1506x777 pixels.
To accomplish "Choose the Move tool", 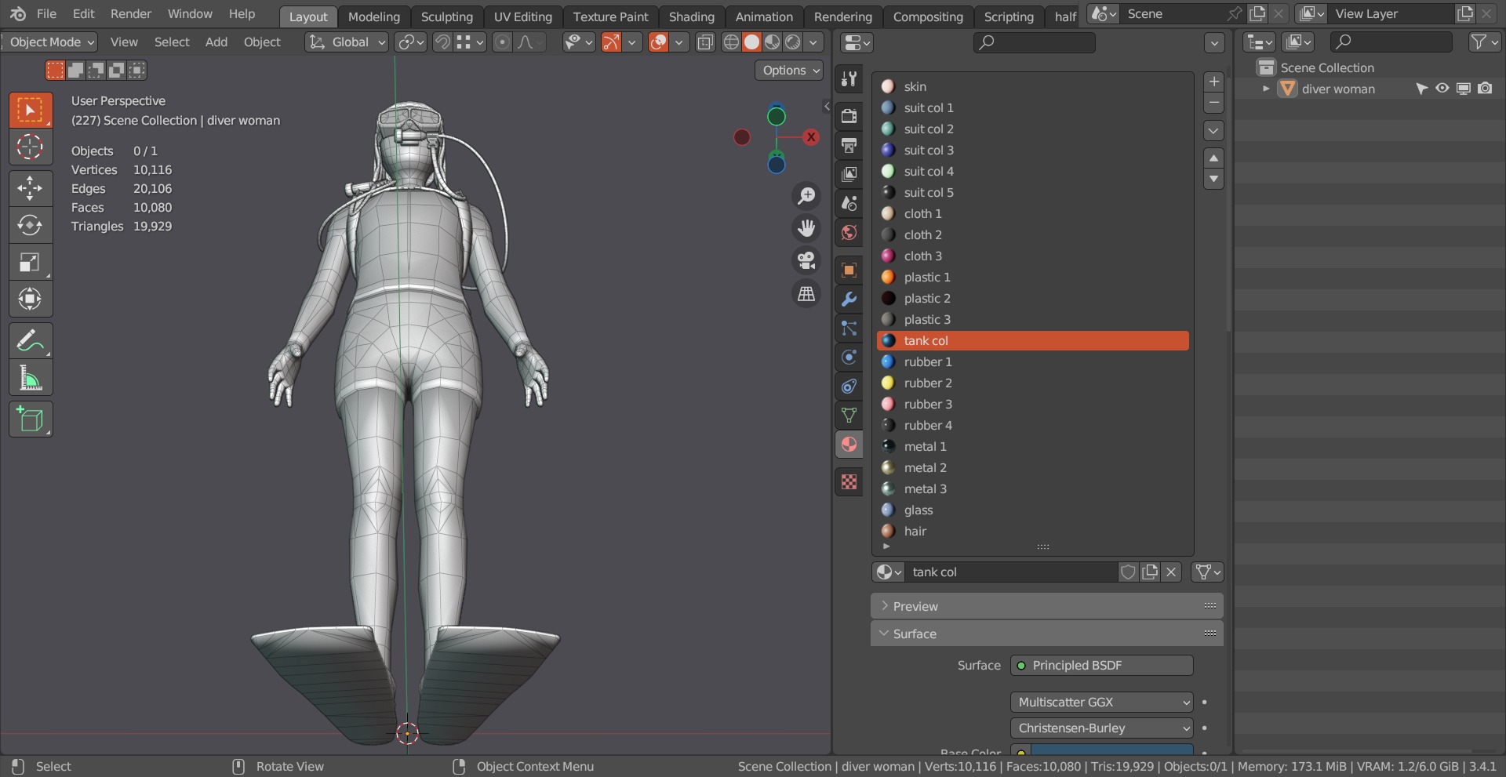I will tap(31, 188).
